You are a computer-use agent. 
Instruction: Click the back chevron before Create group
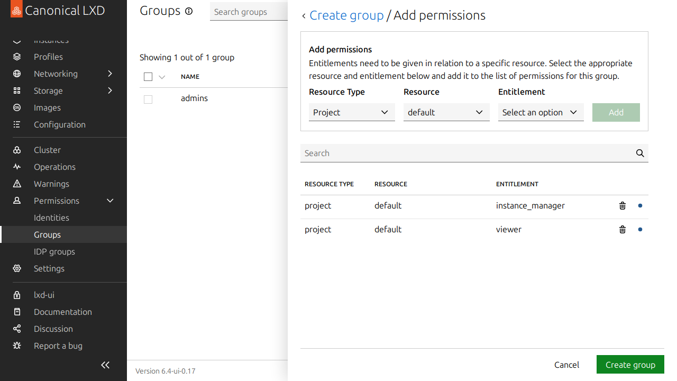(x=304, y=16)
